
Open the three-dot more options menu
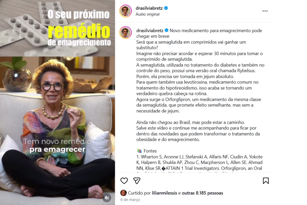coord(265,11)
